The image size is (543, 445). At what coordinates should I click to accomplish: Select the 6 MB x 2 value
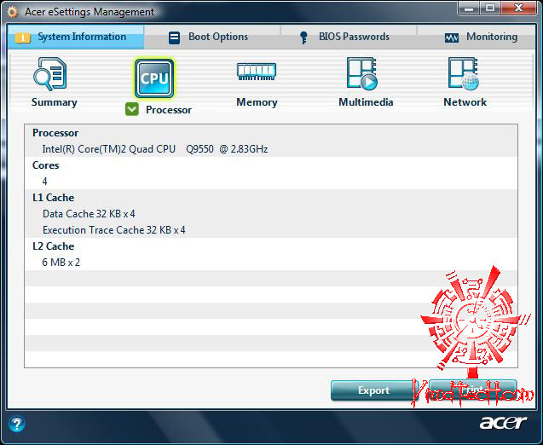click(x=61, y=263)
